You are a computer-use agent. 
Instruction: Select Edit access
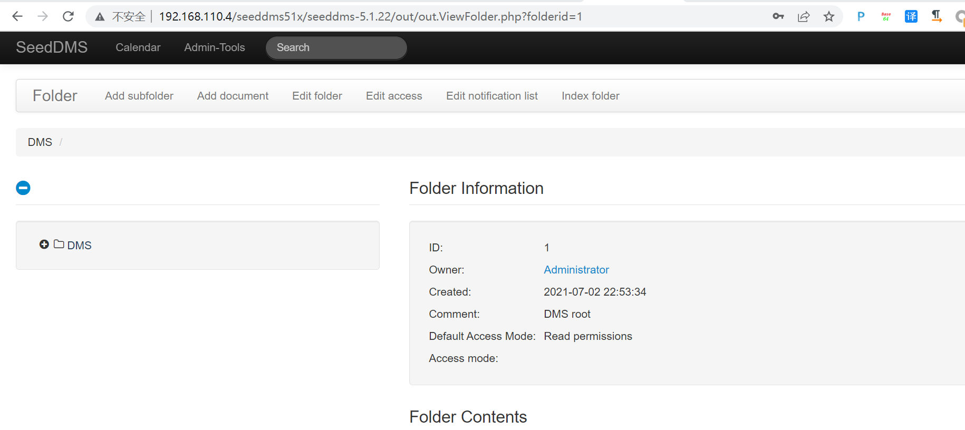[394, 96]
